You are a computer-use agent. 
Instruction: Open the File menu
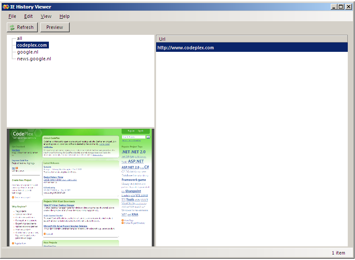pos(12,16)
